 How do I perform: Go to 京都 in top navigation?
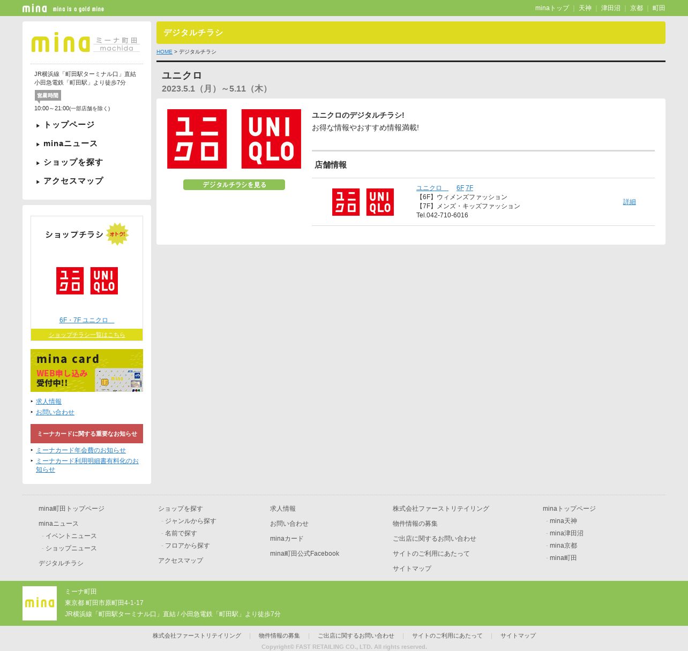637,8
